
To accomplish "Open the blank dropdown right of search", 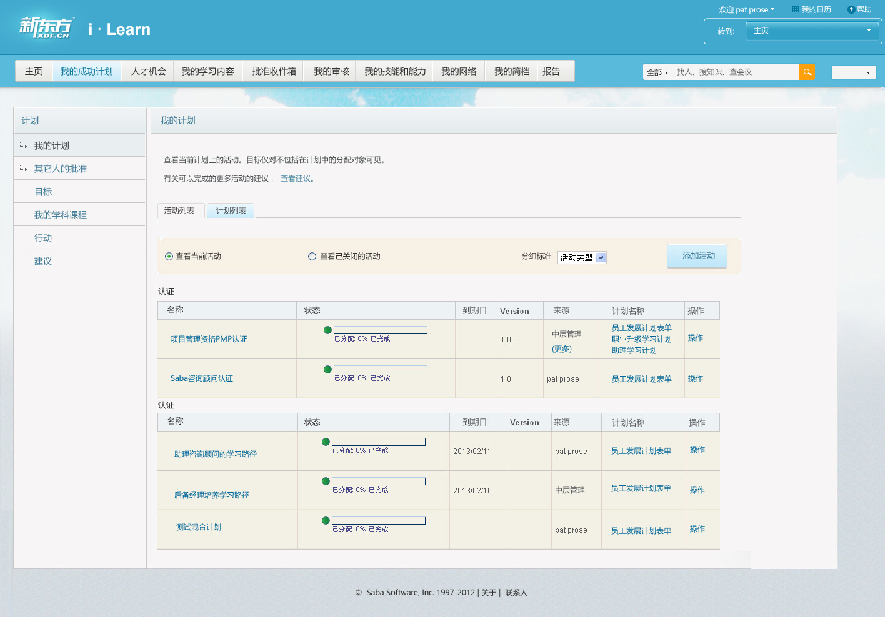I will click(854, 72).
